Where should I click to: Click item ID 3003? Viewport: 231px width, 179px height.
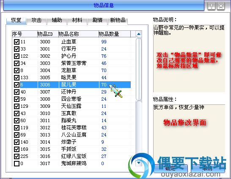point(45,63)
